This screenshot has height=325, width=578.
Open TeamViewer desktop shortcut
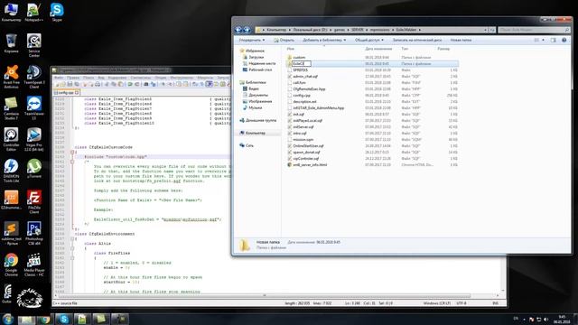pos(34,107)
